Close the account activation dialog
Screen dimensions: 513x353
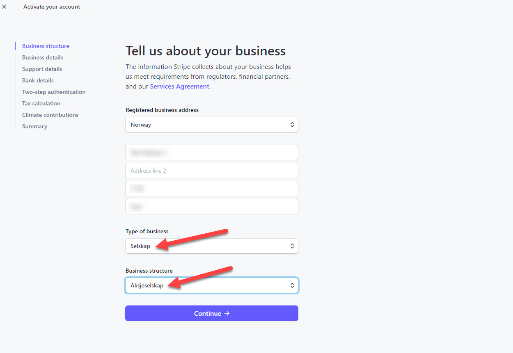click(5, 7)
